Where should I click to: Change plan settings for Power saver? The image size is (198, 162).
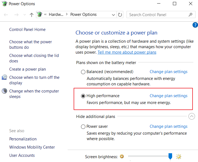coord(169,126)
